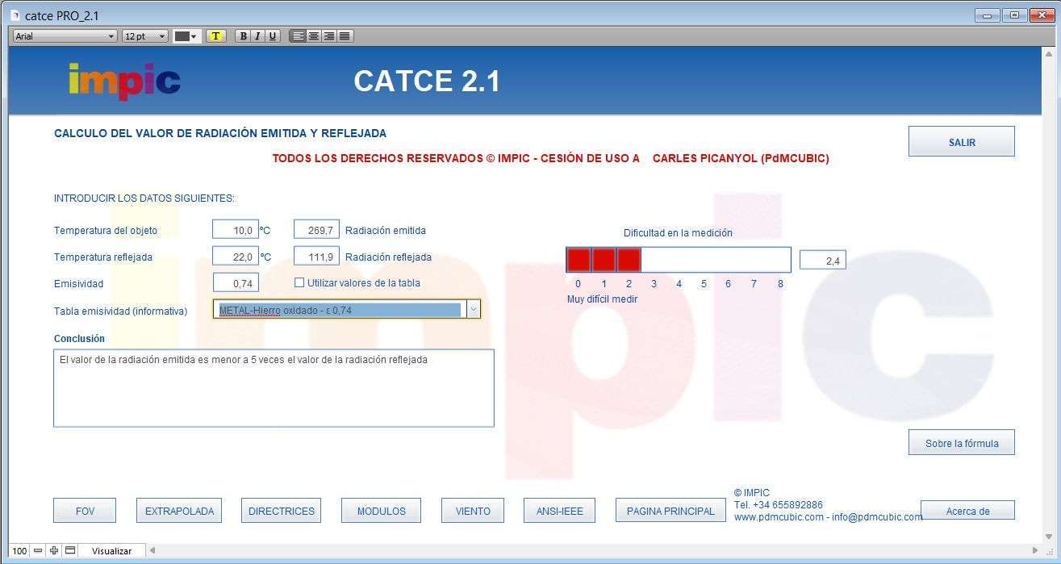The image size is (1061, 564).
Task: Zoom out using the minus icon
Action: tap(37, 550)
